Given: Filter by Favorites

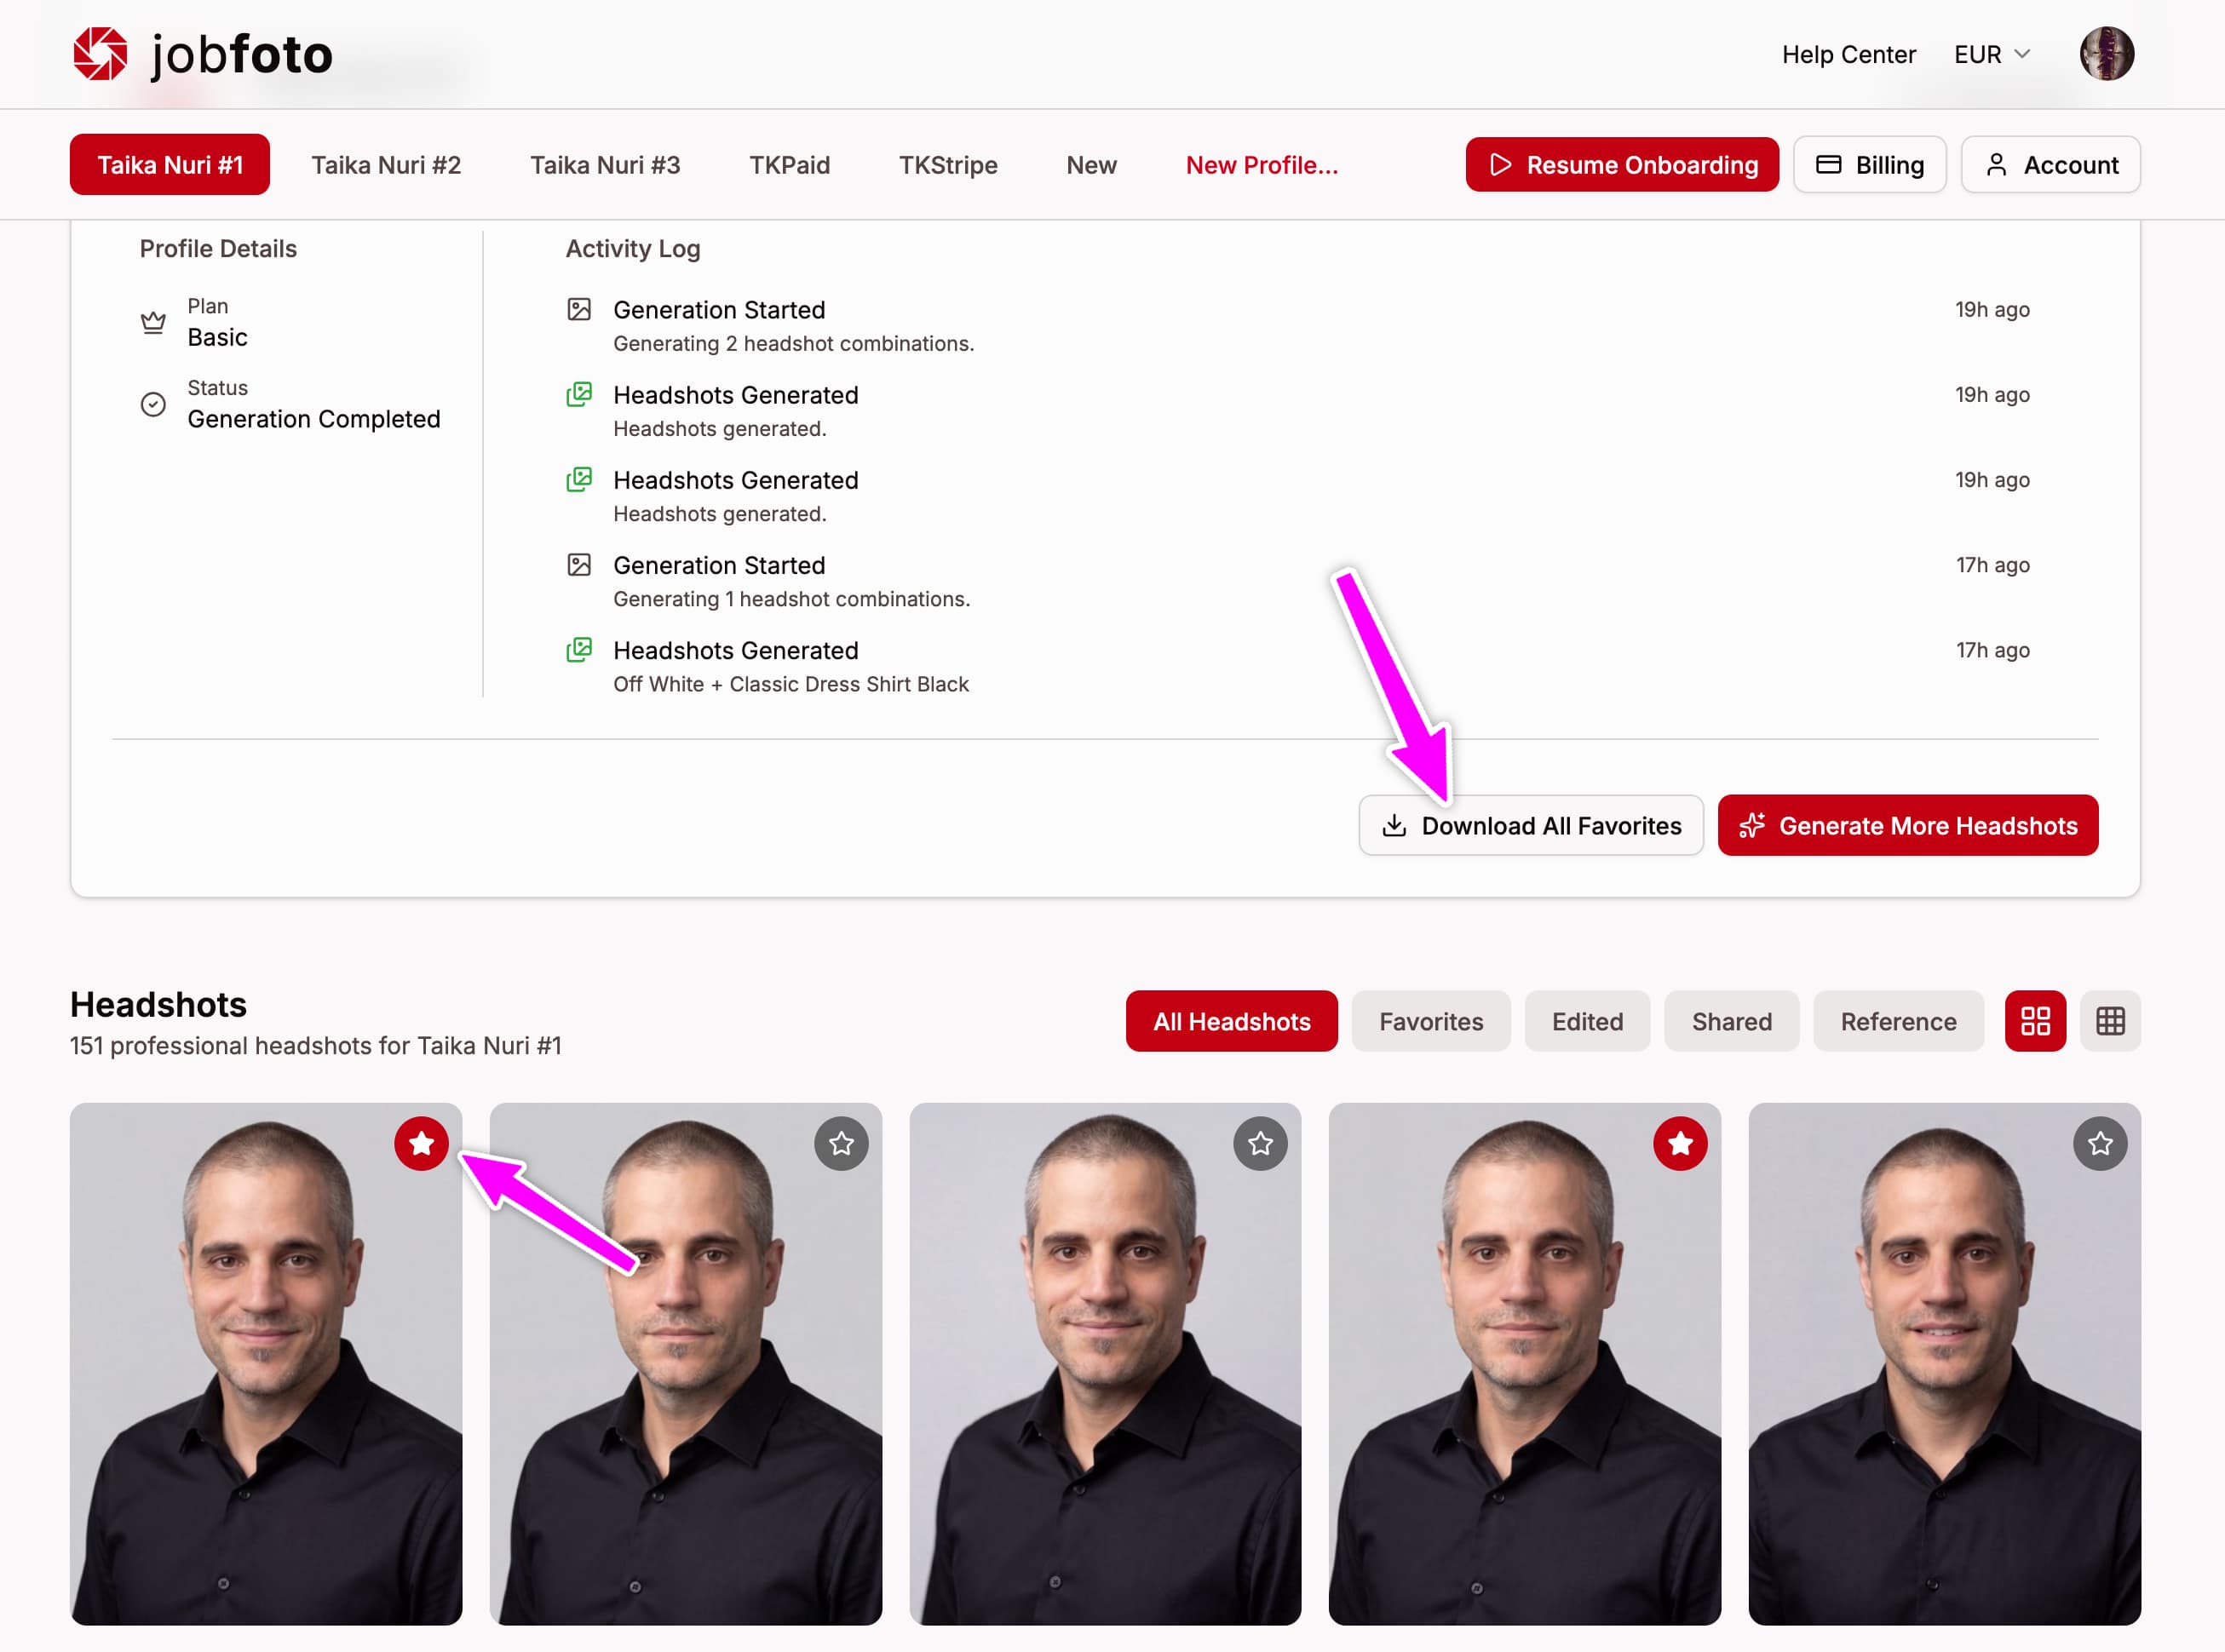Looking at the screenshot, I should click(1430, 1021).
